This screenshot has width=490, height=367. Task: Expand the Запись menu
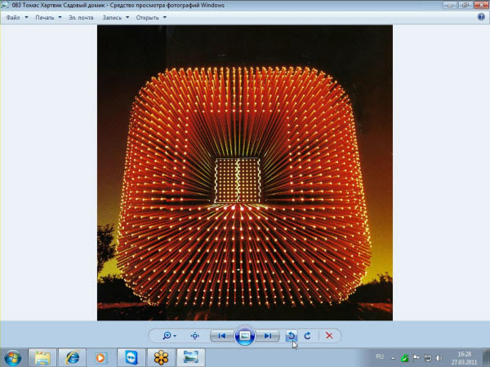click(x=117, y=17)
